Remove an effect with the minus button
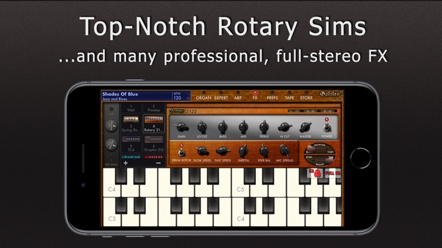 (159, 163)
